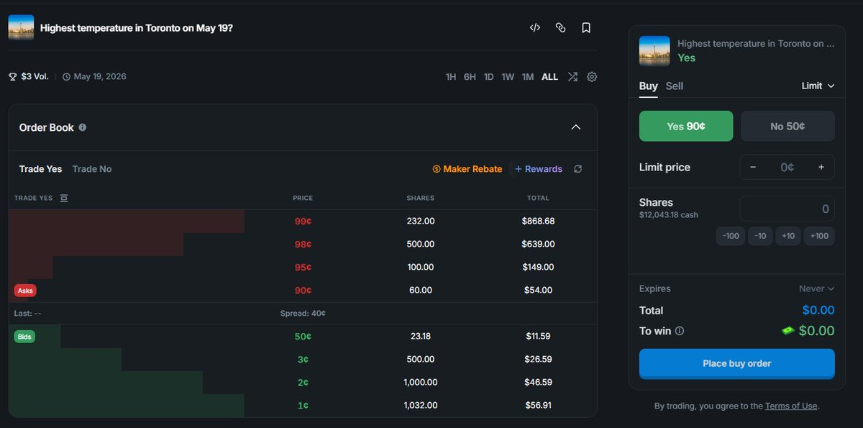Screen dimensions: 863x428
Task: Add 10 shares with +10
Action: 788,236
